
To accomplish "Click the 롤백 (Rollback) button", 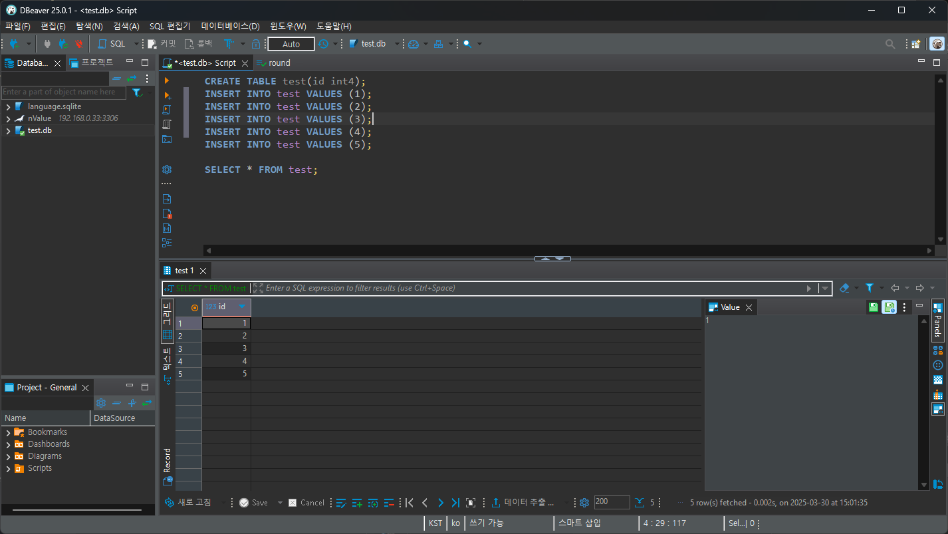I will click(x=198, y=44).
